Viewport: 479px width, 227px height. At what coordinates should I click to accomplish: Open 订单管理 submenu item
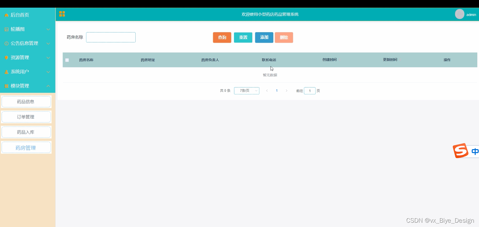click(x=26, y=117)
